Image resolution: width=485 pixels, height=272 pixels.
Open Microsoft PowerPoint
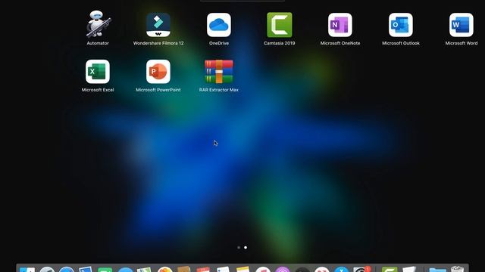coord(158,72)
